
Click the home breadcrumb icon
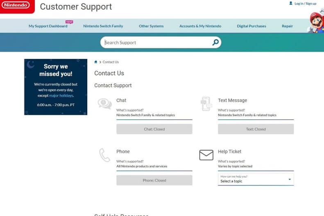[x=96, y=62]
